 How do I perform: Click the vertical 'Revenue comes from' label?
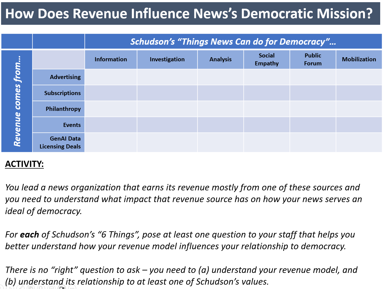[x=17, y=101]
